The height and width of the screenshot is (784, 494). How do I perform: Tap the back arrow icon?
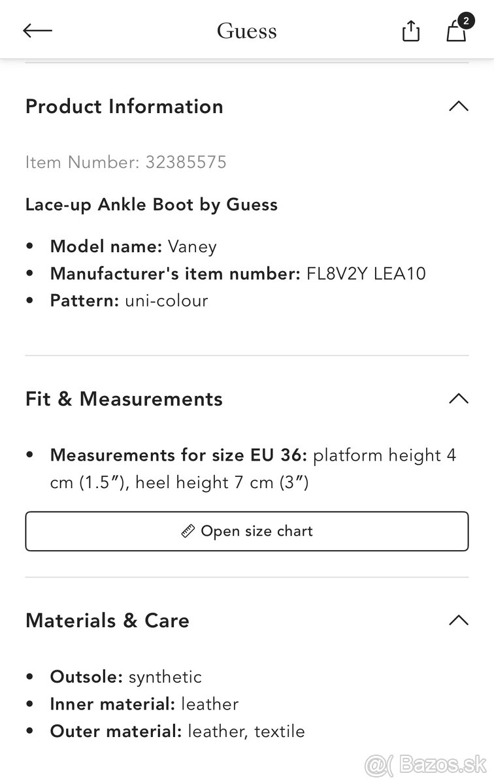37,31
